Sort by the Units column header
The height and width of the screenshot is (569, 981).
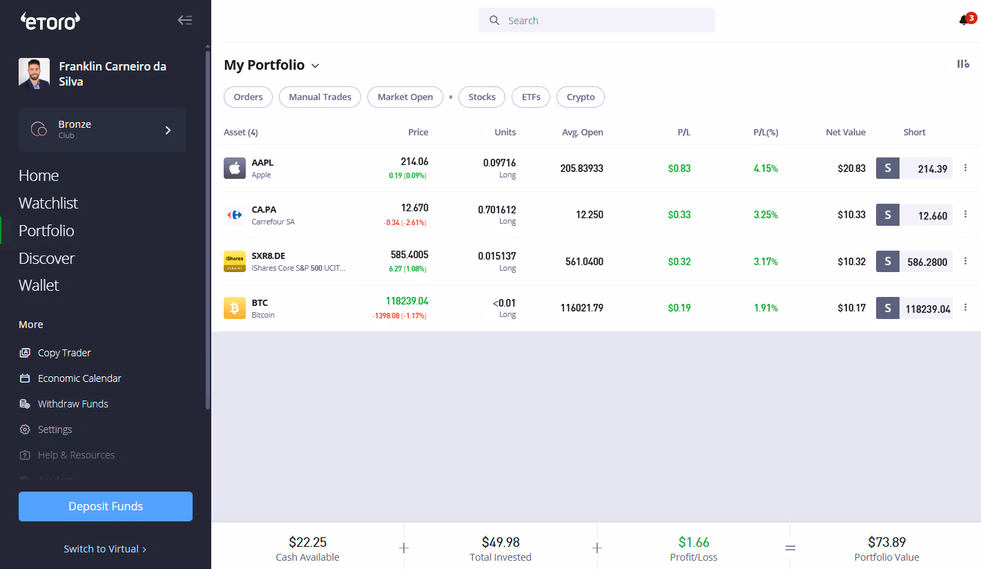point(505,133)
